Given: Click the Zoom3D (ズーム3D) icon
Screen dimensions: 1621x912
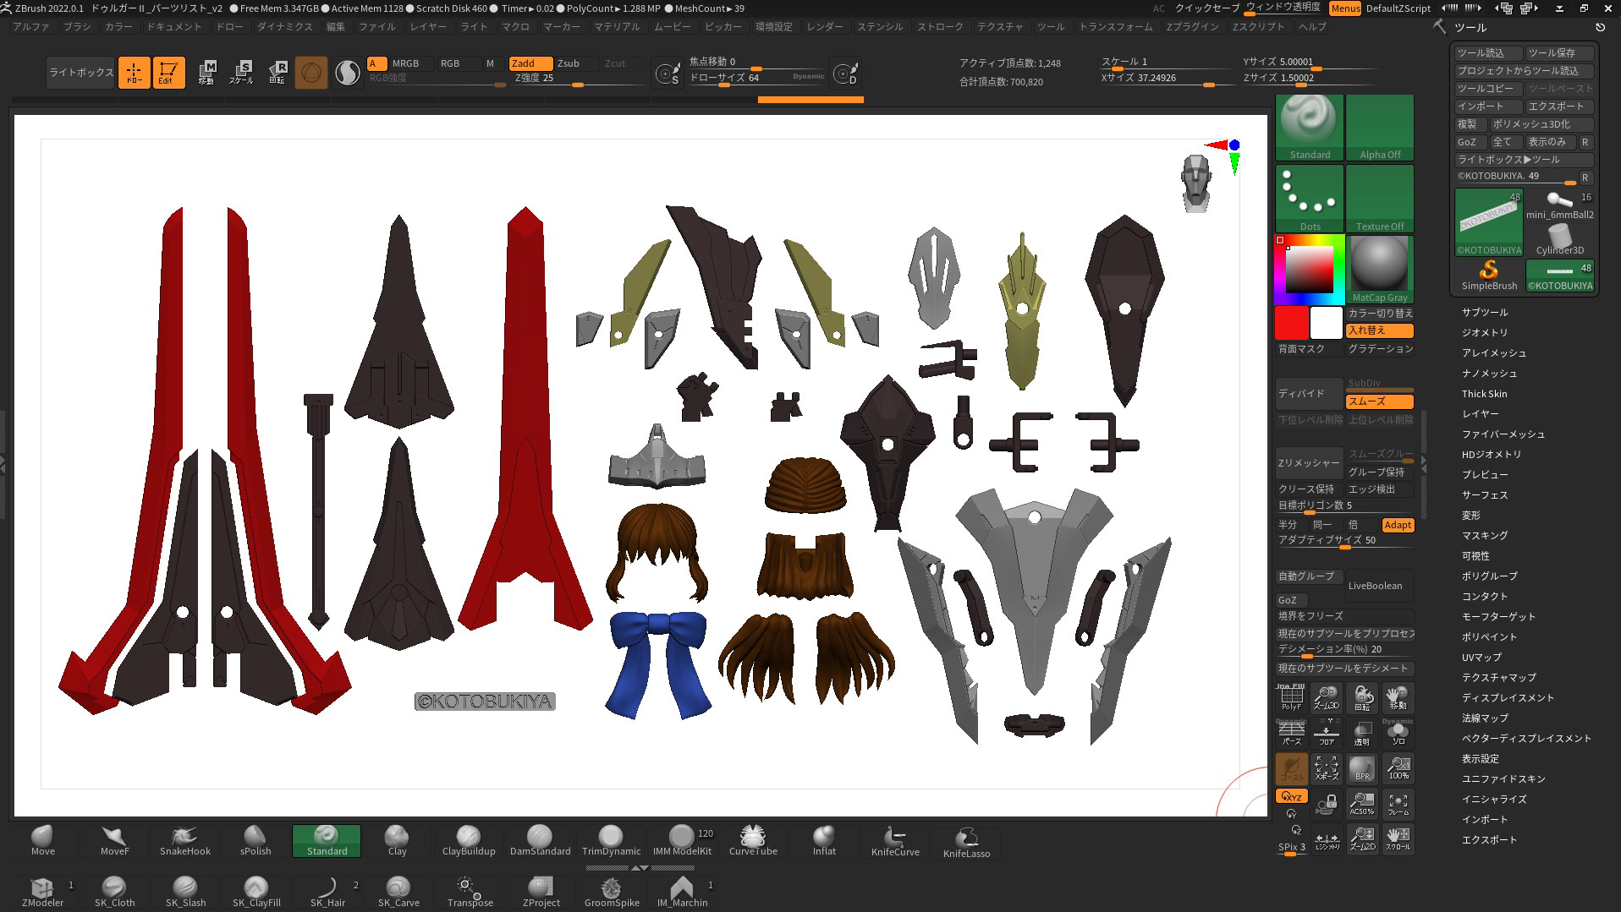Looking at the screenshot, I should pos(1326,698).
